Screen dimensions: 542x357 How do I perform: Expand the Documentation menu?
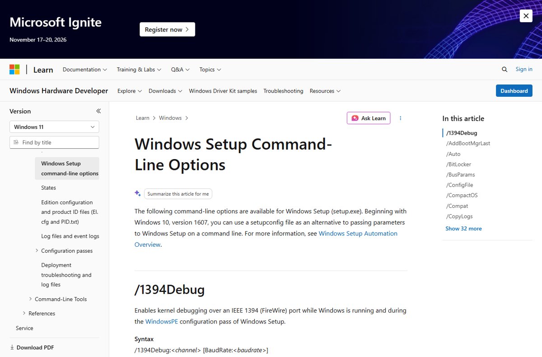pyautogui.click(x=85, y=70)
